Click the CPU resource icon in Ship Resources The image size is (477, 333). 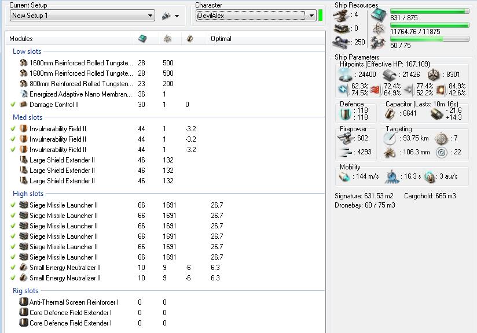click(x=379, y=14)
